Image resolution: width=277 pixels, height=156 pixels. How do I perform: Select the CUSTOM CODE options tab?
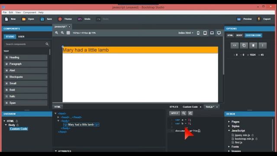pyautogui.click(x=253, y=36)
